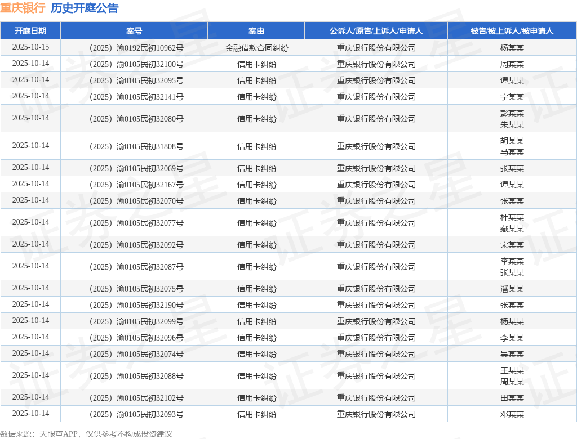Click the 金融借款合同纠纷 cell
Viewport: 577px width, 439px height.
tap(256, 48)
